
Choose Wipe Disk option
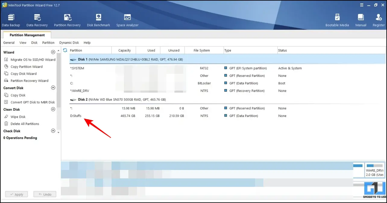[x=18, y=117]
